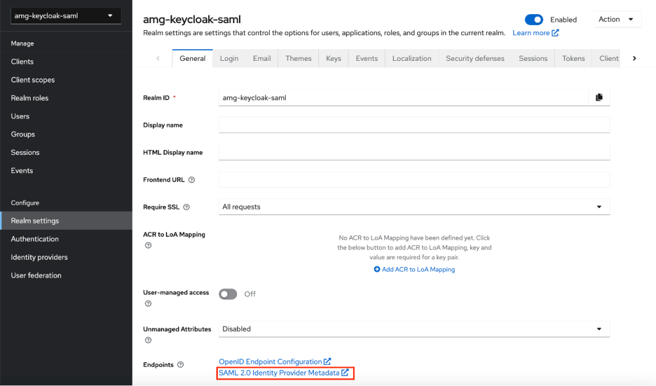Open the partially visible Client tab
Viewport: 656px width, 386px height.
click(607, 58)
